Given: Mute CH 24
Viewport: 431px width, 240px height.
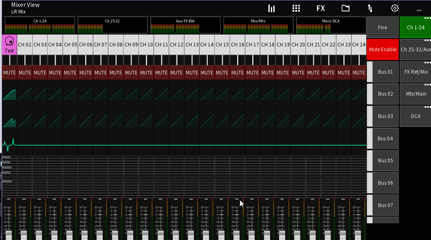Looking at the screenshot, I should point(359,72).
